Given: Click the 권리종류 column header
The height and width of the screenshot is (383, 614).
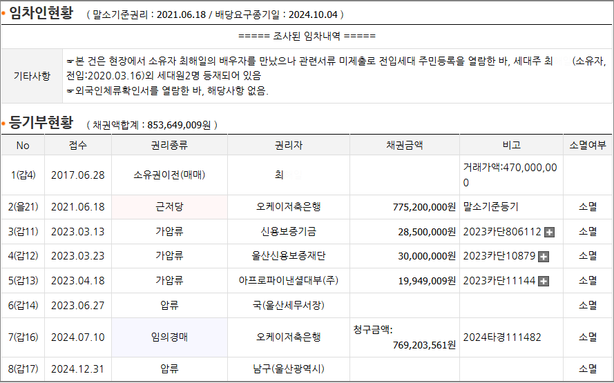Looking at the screenshot, I should coord(169,145).
